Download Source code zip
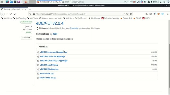170x95 pixels. (47, 74)
